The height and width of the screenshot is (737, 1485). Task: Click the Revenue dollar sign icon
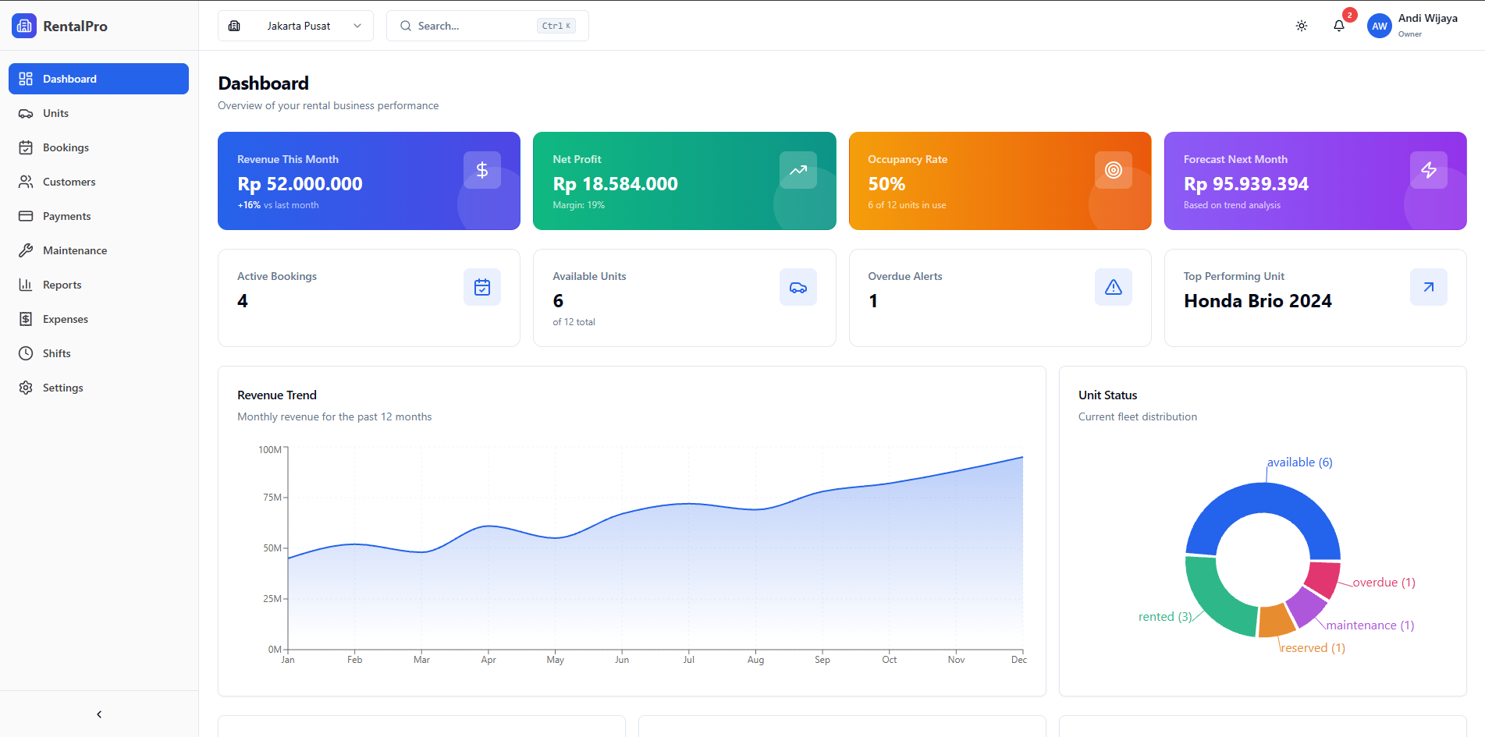(x=482, y=170)
